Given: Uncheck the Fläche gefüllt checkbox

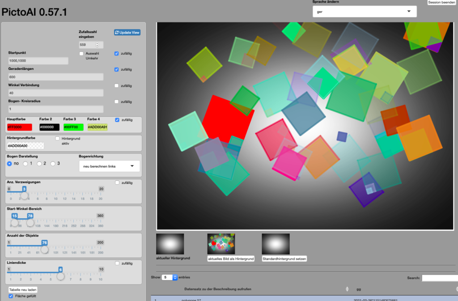Looking at the screenshot, I should point(11,296).
